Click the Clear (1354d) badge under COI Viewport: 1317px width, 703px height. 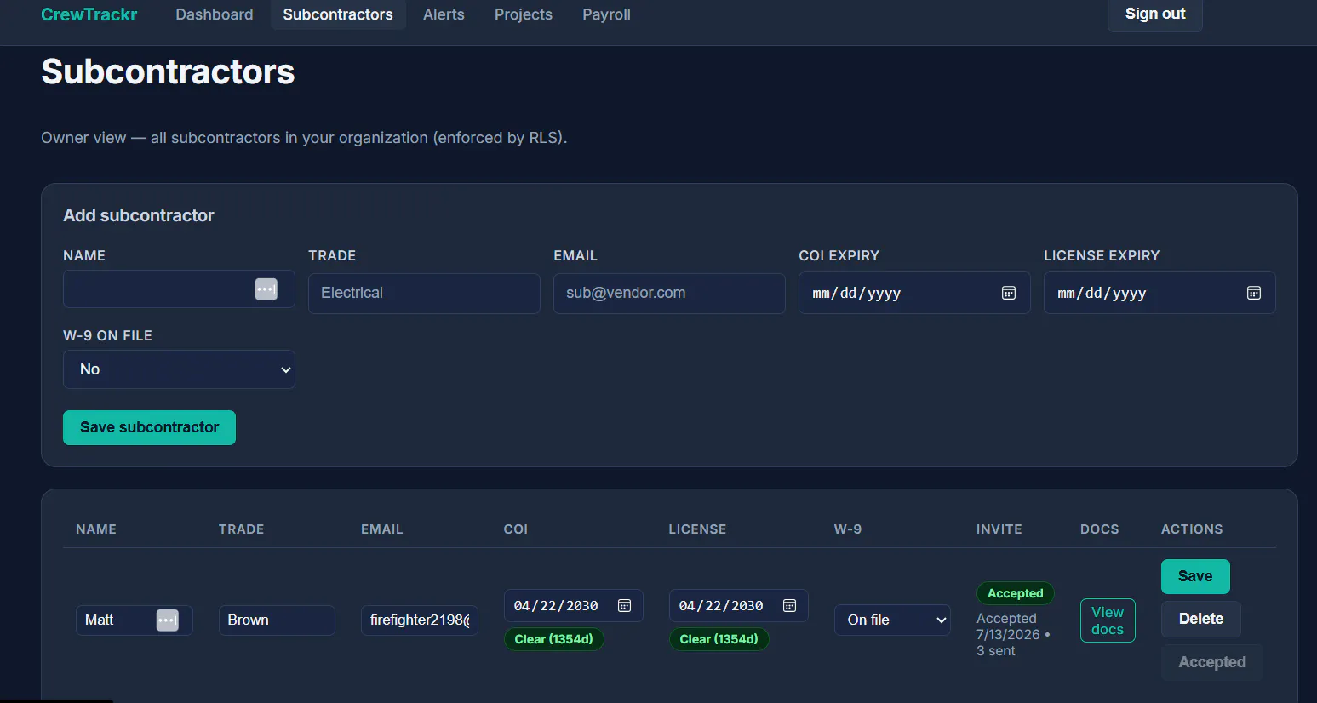[554, 639]
